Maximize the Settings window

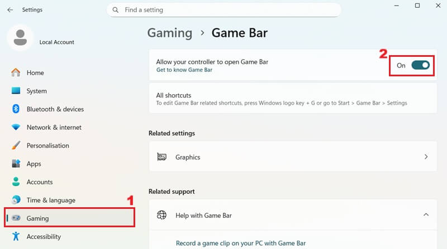point(417,6)
